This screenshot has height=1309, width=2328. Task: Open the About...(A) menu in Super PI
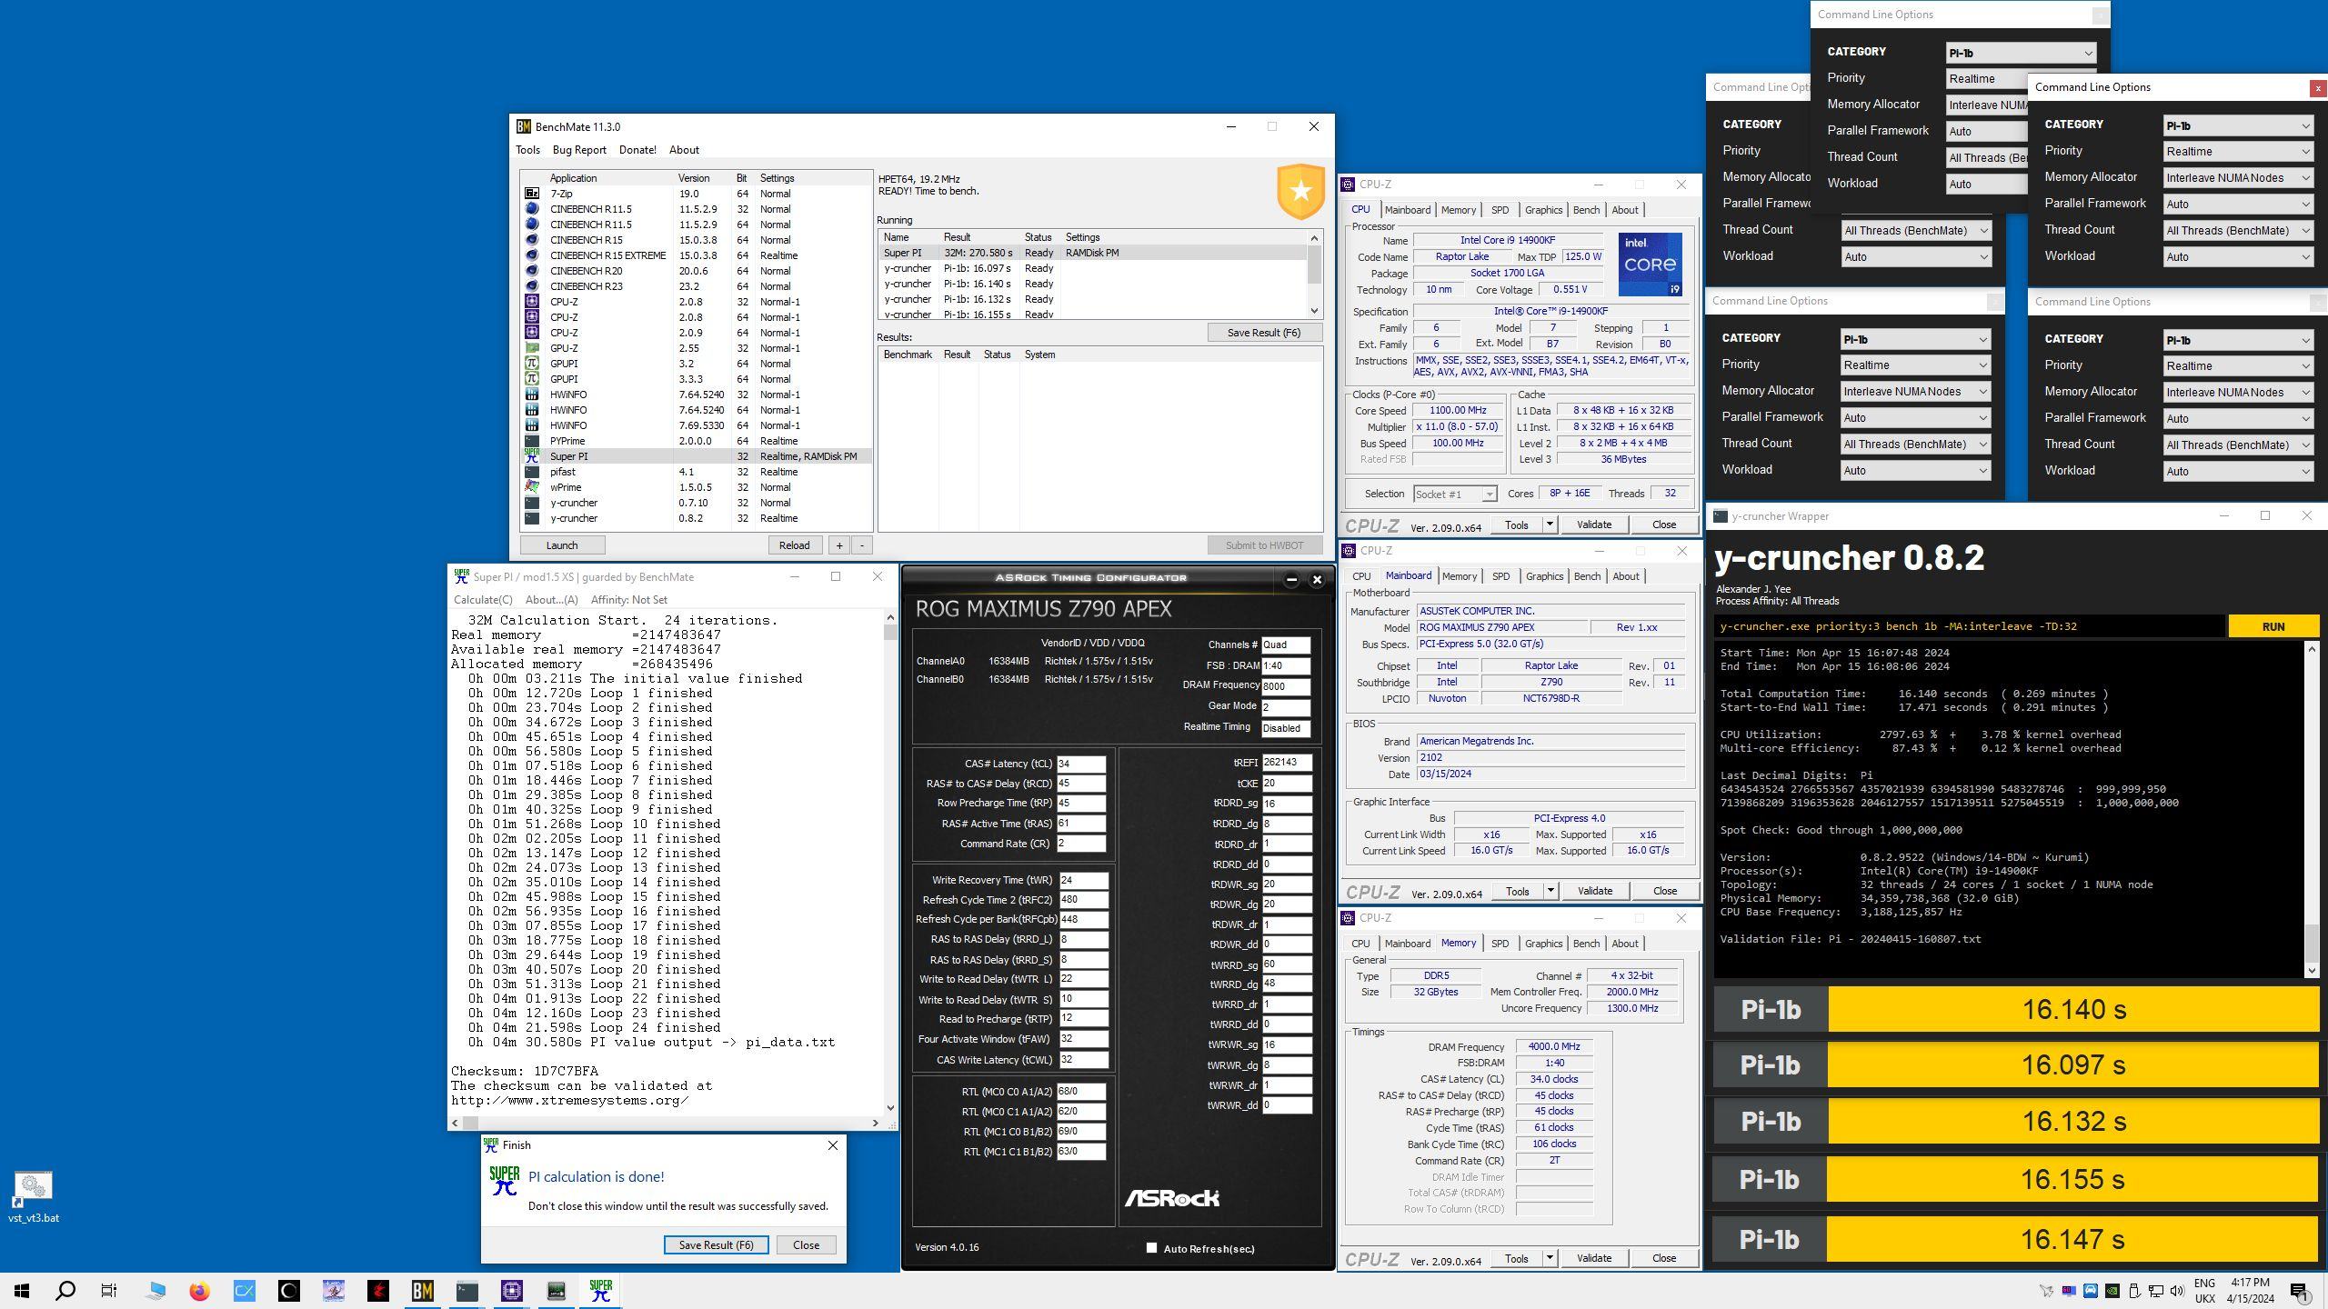click(551, 600)
